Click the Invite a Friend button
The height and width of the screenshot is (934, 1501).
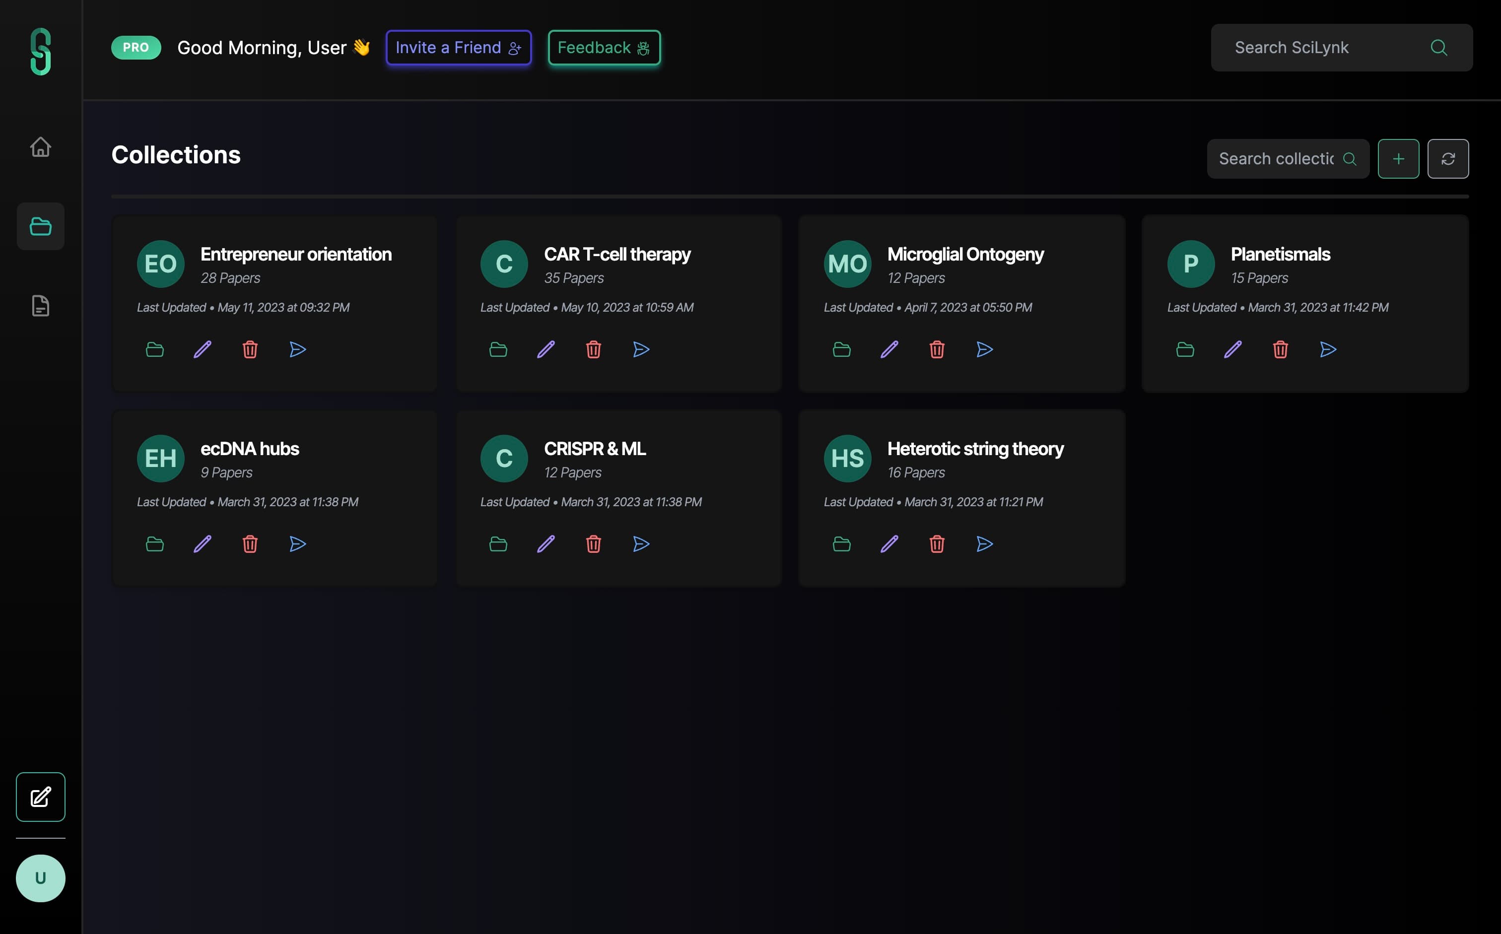click(x=458, y=47)
